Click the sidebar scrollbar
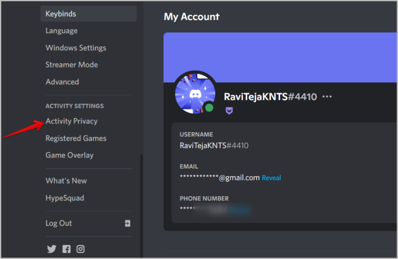 click(141, 205)
